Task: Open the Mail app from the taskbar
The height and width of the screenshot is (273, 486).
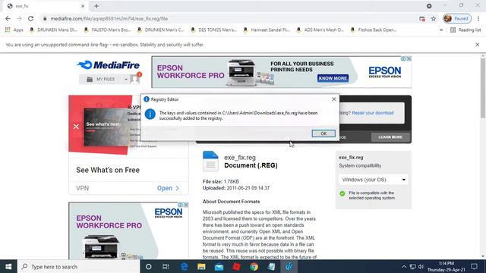Action: [x=219, y=266]
